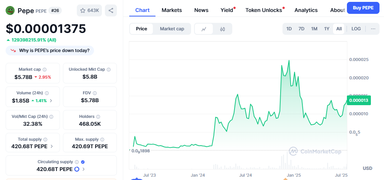This screenshot has height=180, width=384.
Task: Open the Token Unlocks tab
Action: (264, 10)
